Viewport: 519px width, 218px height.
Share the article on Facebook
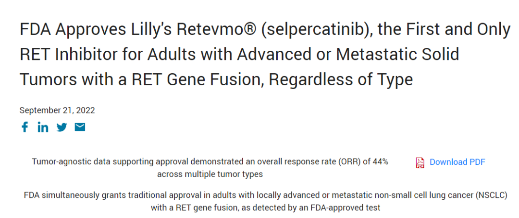point(25,127)
